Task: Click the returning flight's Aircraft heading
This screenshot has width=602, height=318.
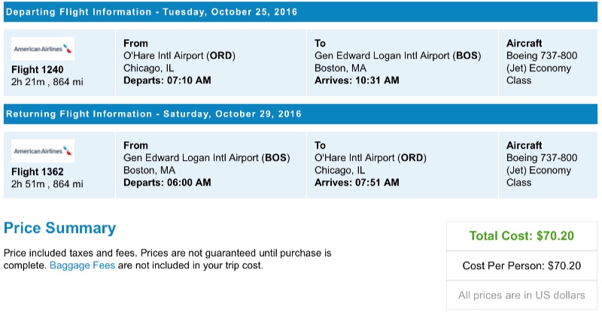Action: coord(524,146)
